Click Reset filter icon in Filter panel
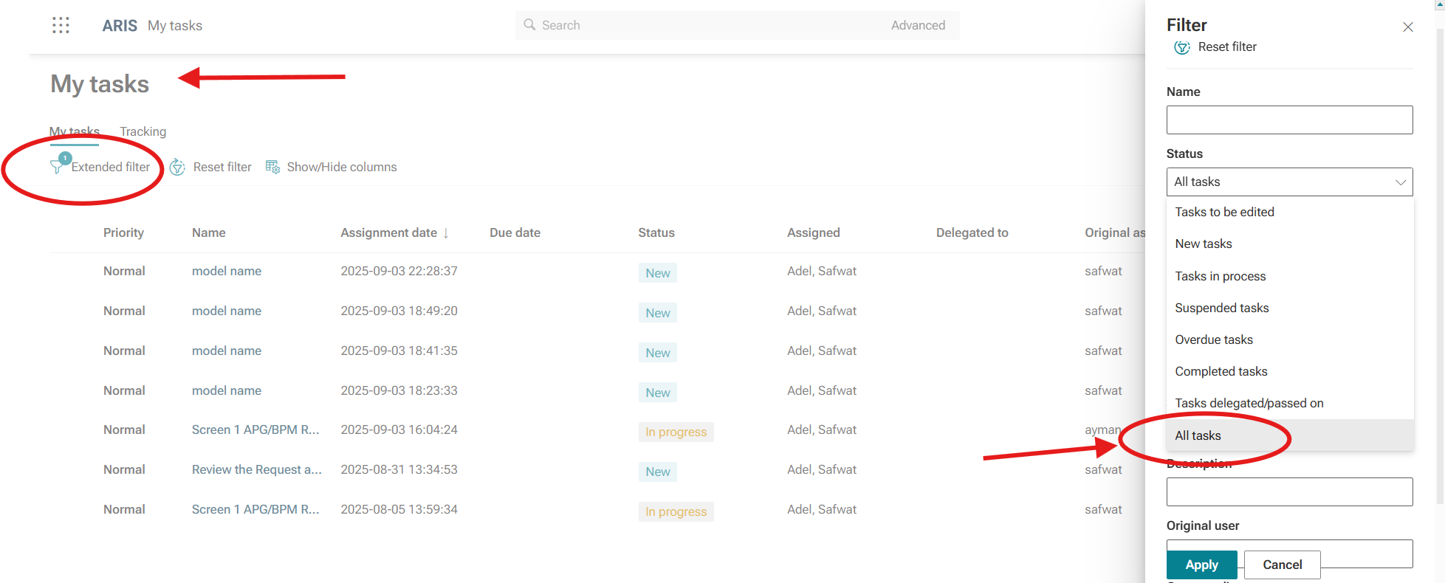 [1181, 47]
